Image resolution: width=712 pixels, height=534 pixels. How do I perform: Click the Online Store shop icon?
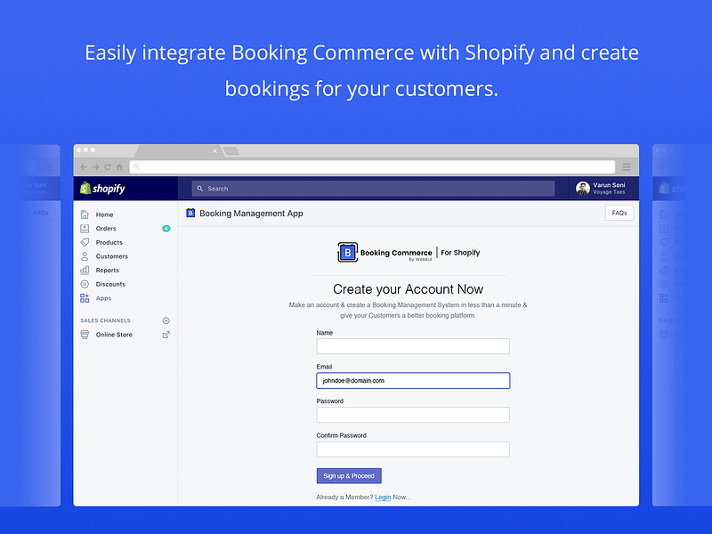[x=85, y=335]
